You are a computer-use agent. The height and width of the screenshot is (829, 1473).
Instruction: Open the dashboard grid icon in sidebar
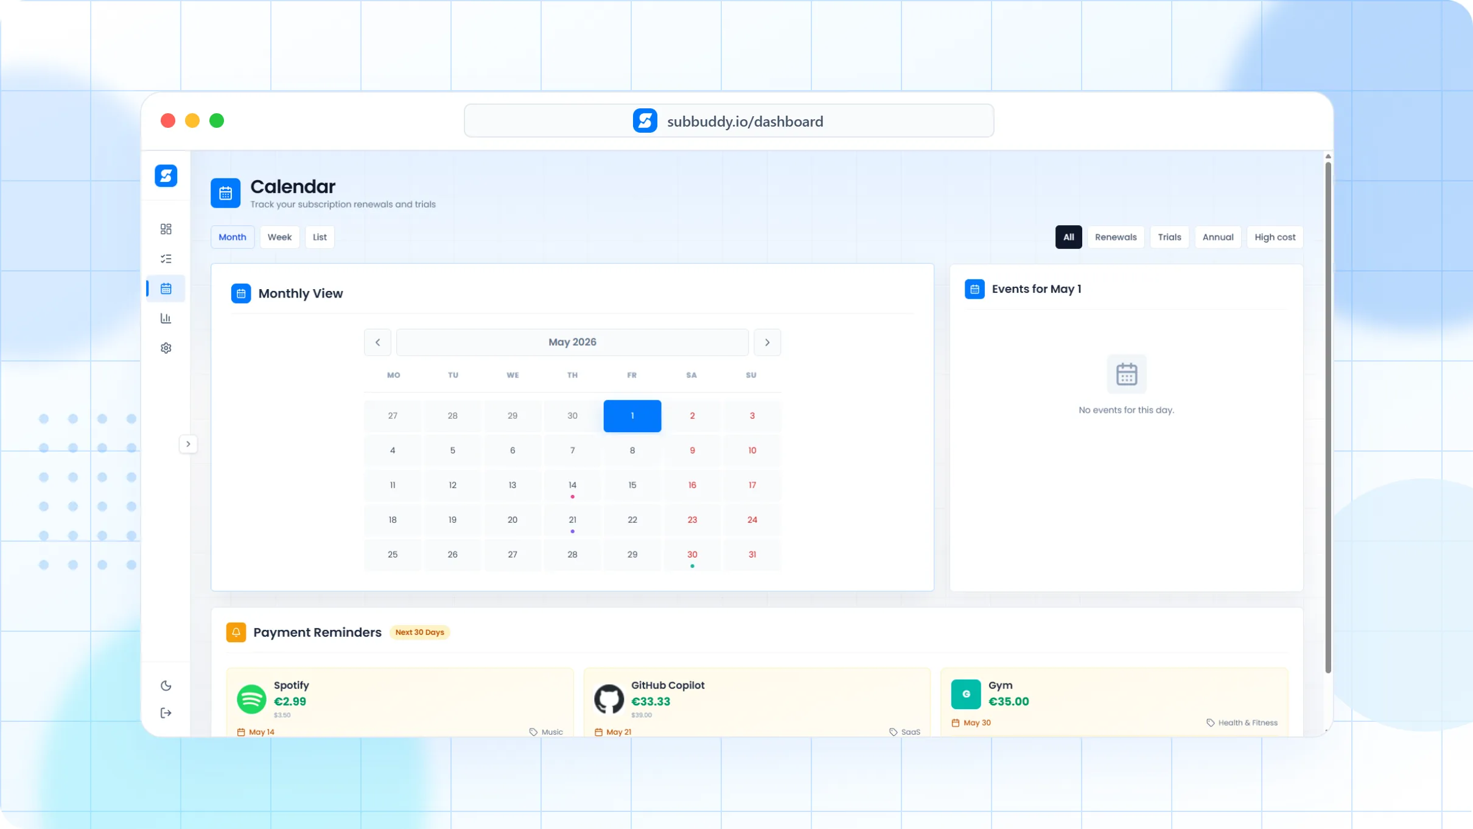point(166,229)
